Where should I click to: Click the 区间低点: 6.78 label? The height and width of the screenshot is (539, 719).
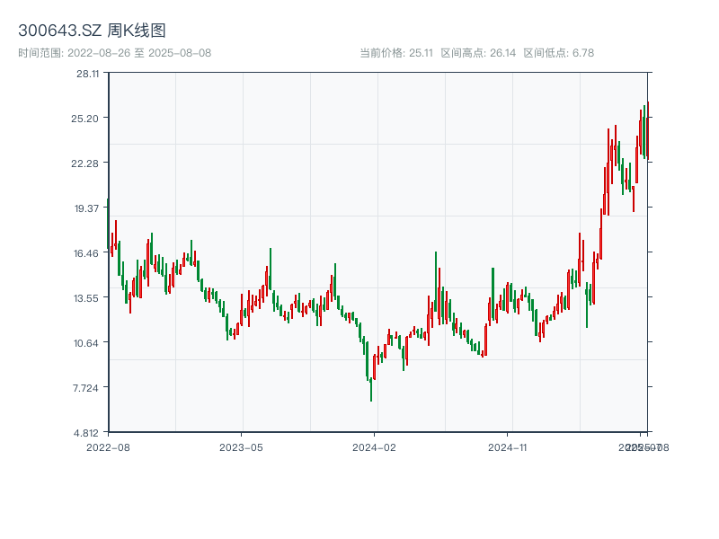tap(558, 53)
